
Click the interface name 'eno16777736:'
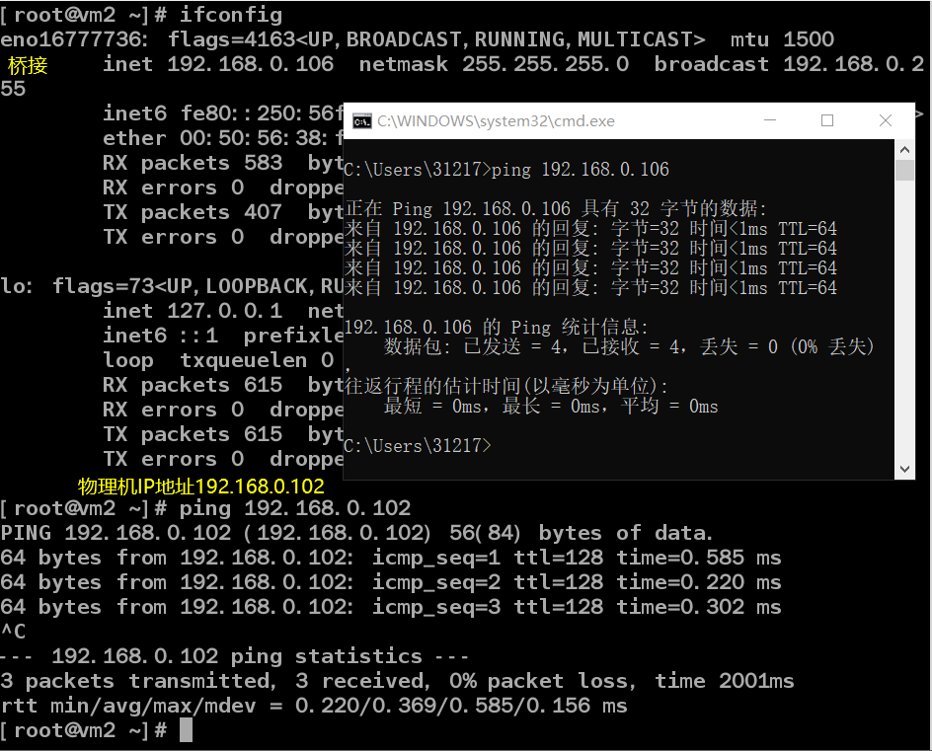74,39
